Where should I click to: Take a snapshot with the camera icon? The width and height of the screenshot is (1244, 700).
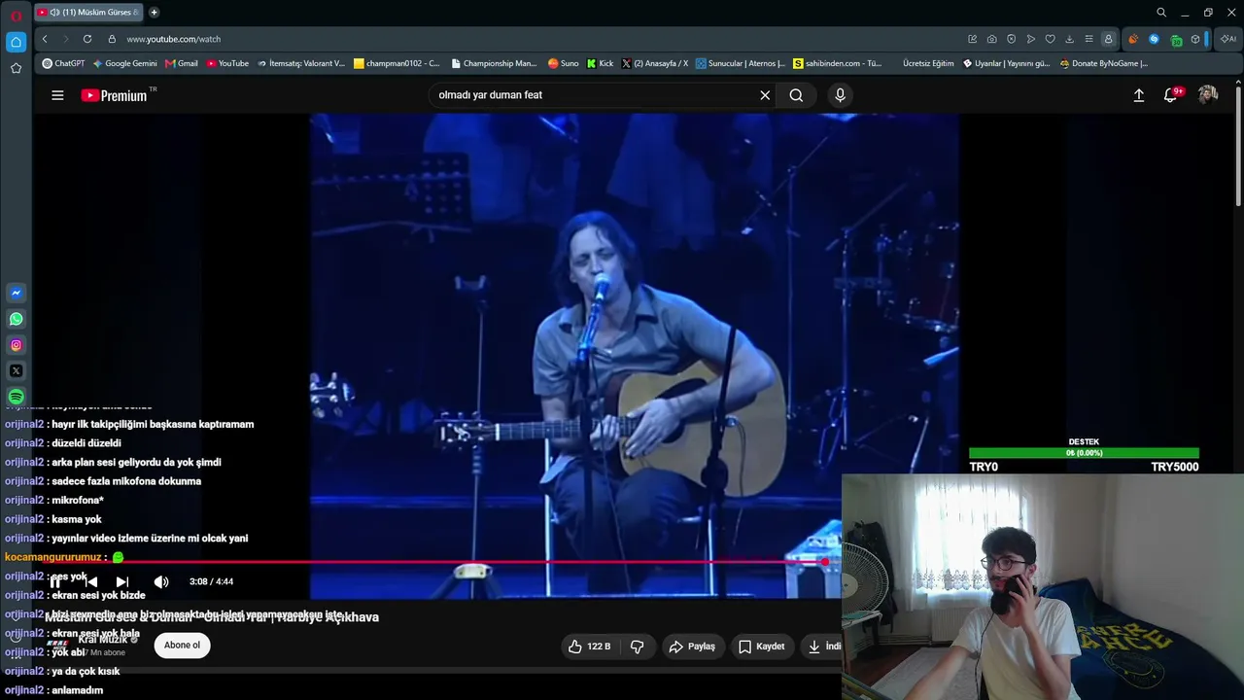991,39
